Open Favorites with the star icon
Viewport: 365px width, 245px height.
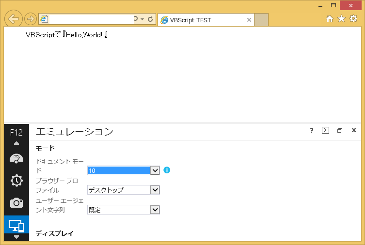pos(341,18)
